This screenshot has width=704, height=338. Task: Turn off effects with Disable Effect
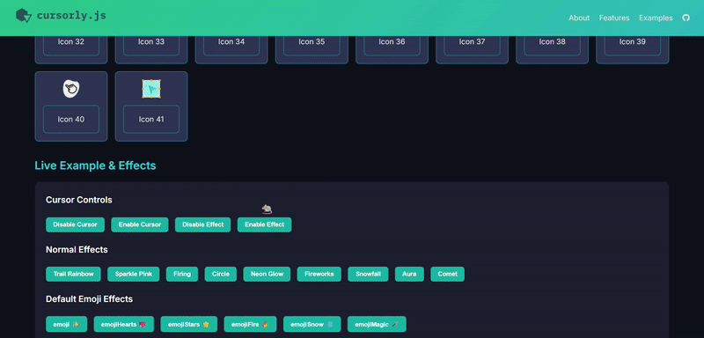(203, 224)
